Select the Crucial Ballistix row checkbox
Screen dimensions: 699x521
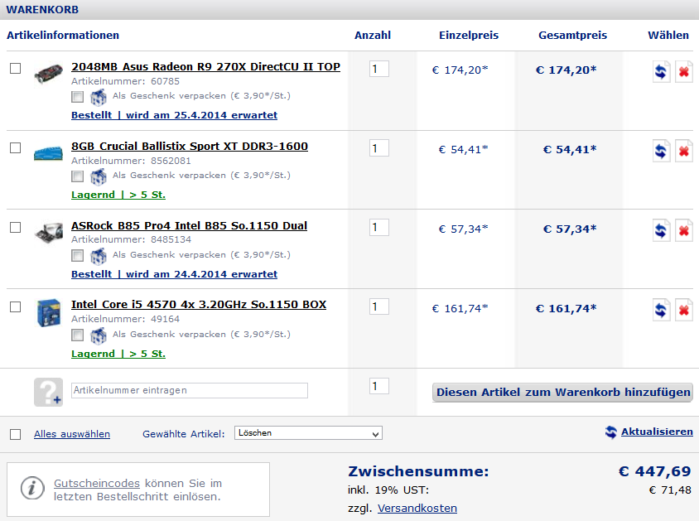click(16, 147)
